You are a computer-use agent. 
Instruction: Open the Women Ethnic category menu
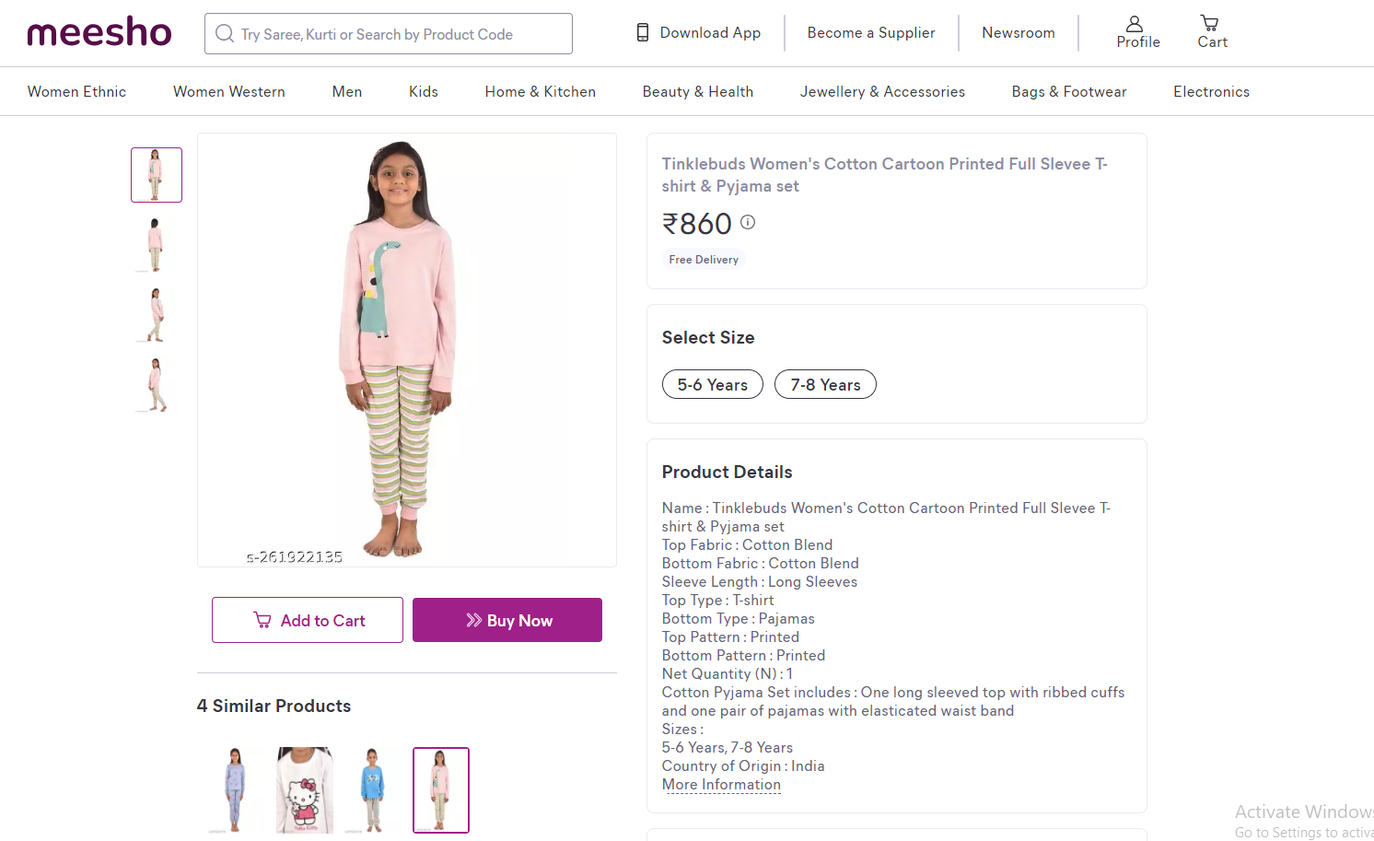[x=76, y=92]
